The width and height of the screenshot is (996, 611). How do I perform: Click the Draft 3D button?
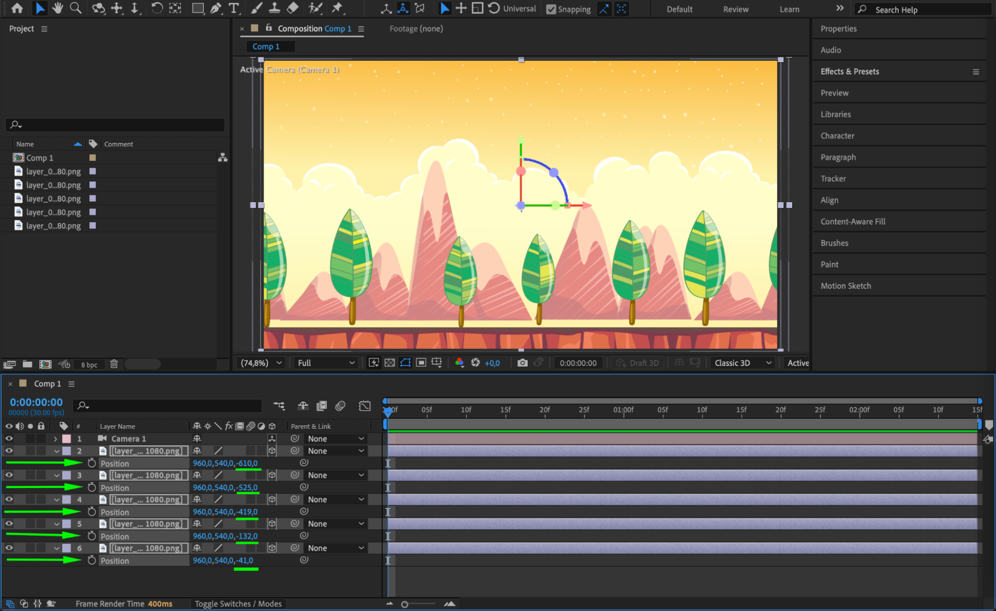point(637,363)
